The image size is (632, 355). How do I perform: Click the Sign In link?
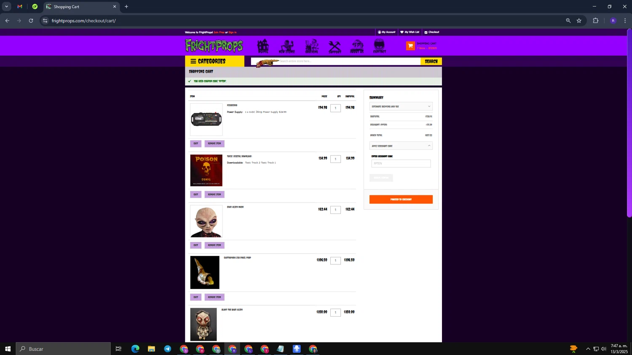coord(232,32)
